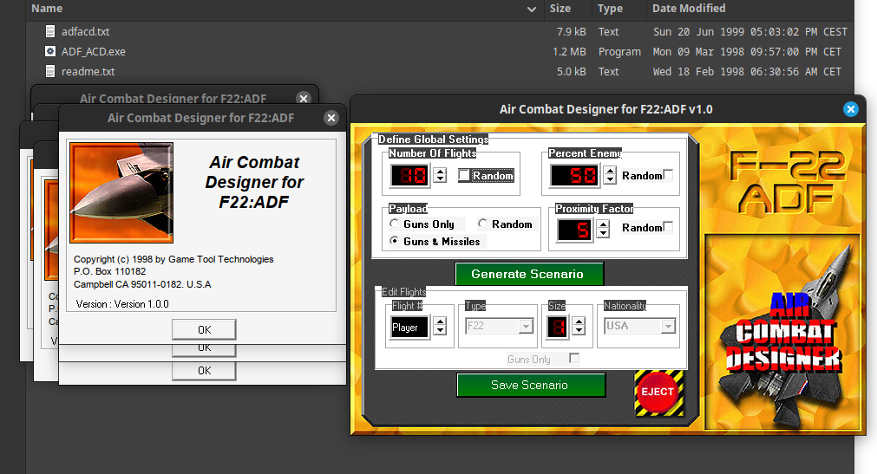The image size is (877, 474).
Task: Click the Percent Enemy LED display
Action: pyautogui.click(x=575, y=176)
